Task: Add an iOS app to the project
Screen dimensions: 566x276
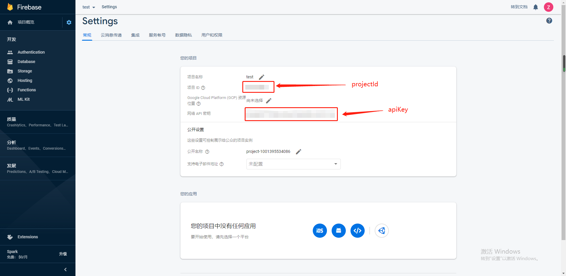Action: tap(320, 231)
